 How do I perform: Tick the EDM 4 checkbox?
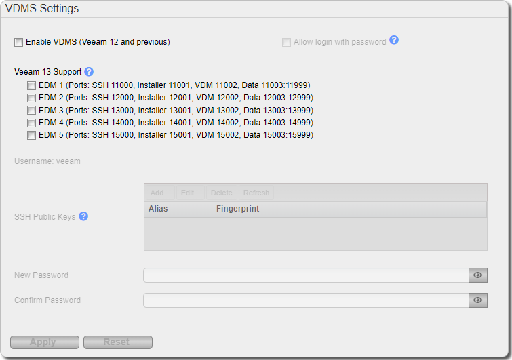pos(31,123)
